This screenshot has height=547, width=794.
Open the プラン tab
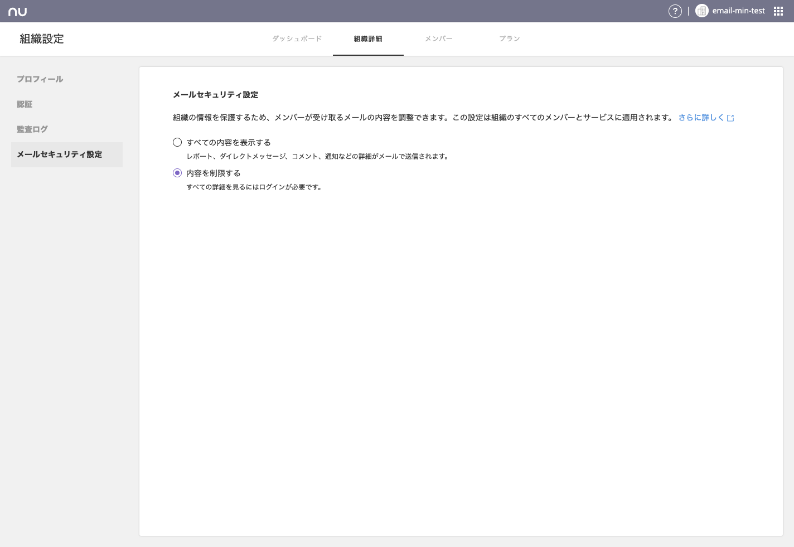pos(509,38)
